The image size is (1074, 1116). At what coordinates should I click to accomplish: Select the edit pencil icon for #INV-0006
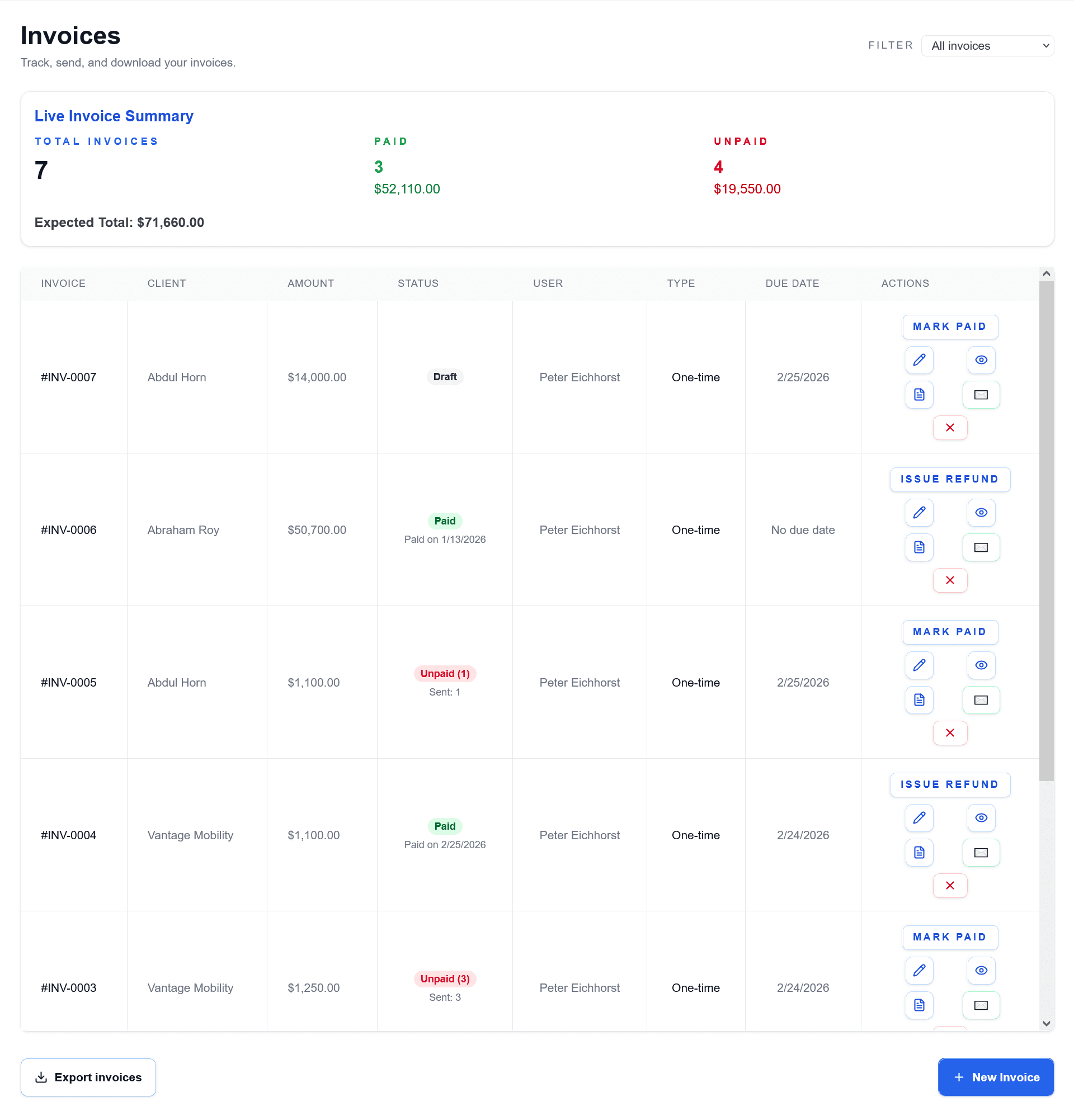[x=919, y=513]
